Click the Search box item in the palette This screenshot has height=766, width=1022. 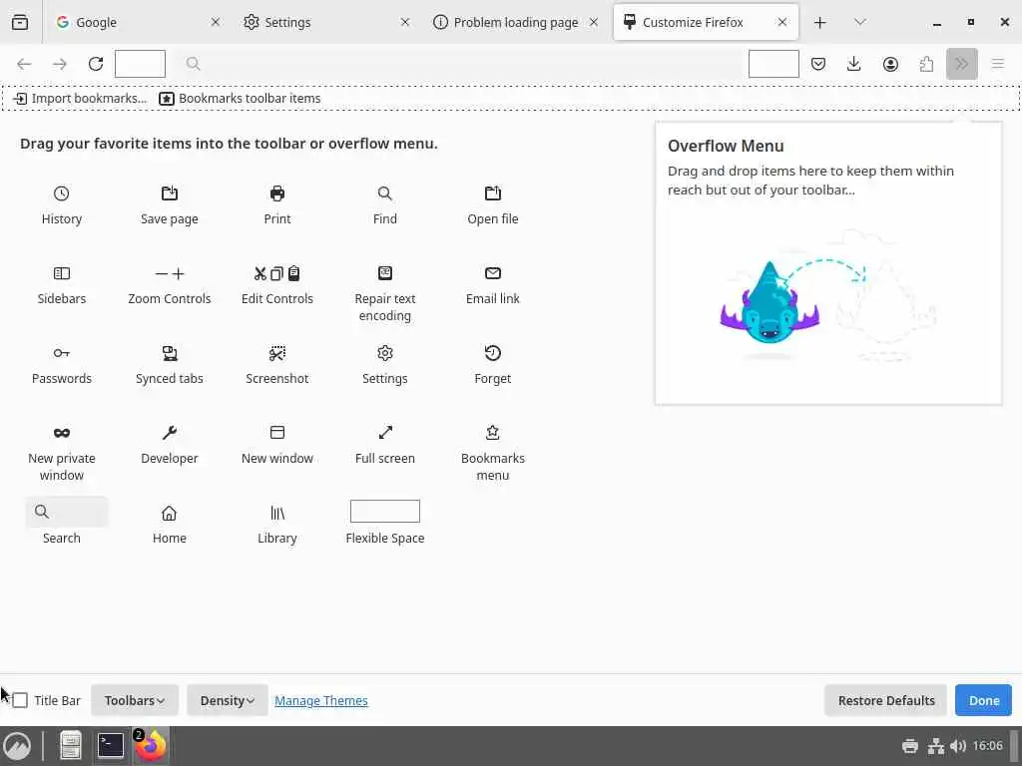(67, 512)
